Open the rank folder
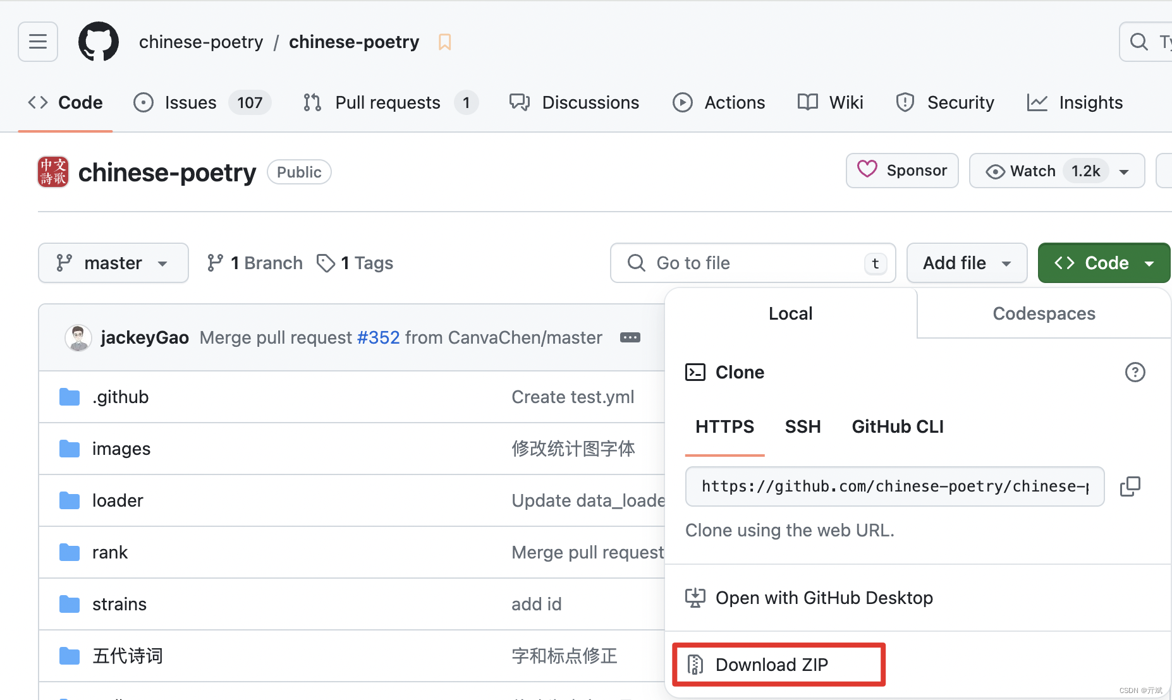1172x700 pixels. (x=110, y=552)
